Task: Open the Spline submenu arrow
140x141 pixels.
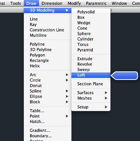Action: click(67, 91)
